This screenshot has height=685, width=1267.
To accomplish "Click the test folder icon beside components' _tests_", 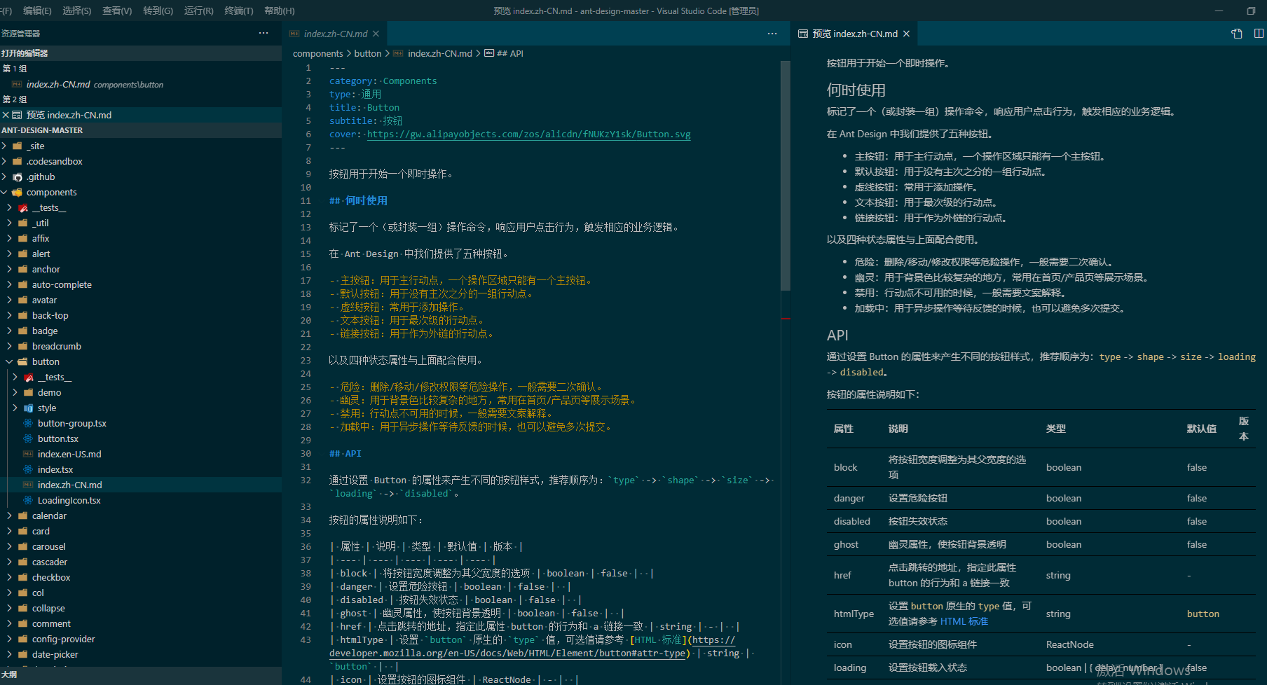I will pyautogui.click(x=23, y=208).
